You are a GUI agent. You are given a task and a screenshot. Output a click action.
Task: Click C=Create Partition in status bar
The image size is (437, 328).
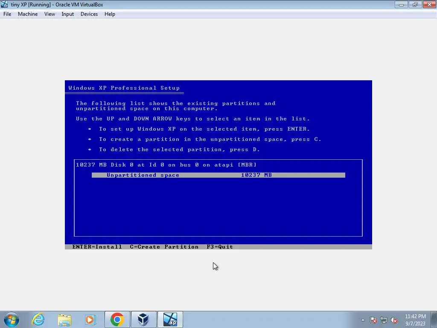pyautogui.click(x=164, y=246)
